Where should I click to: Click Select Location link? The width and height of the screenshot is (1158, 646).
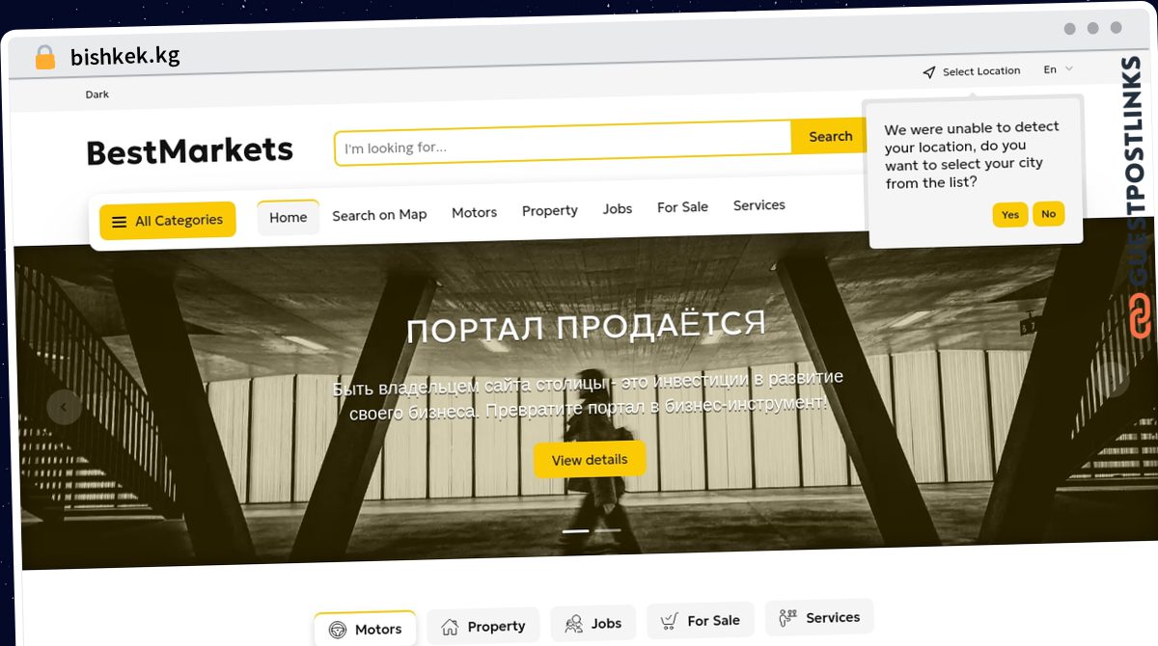coord(981,71)
